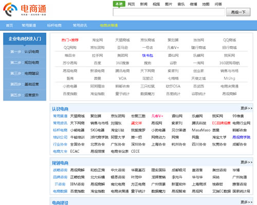The image size is (257, 205).
Task: Click the 当当网 link
Action: [198, 40]
